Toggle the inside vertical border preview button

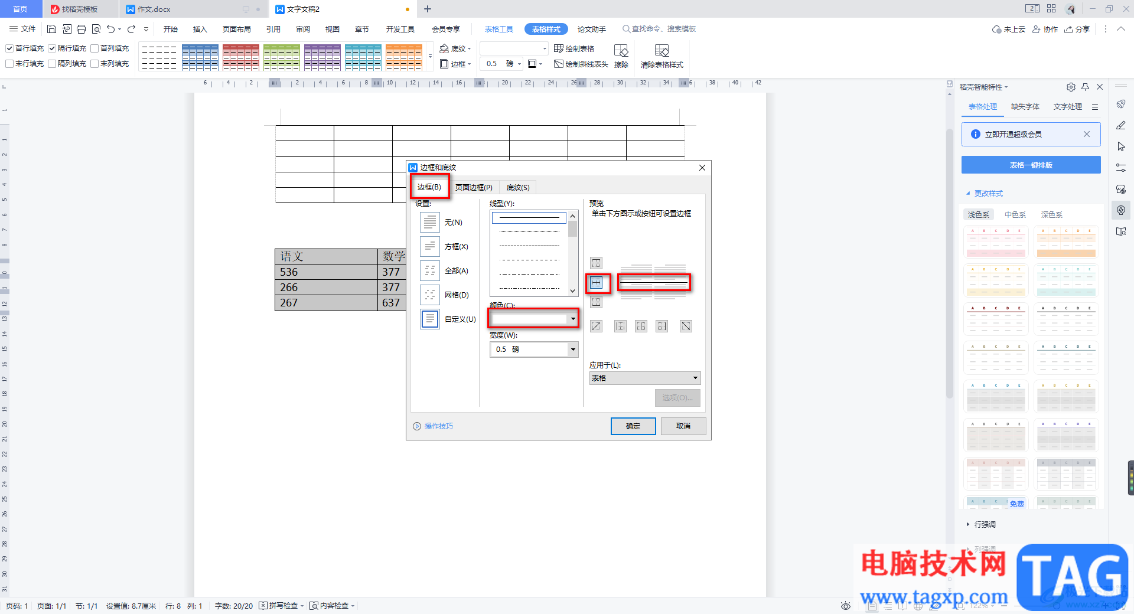(x=641, y=326)
